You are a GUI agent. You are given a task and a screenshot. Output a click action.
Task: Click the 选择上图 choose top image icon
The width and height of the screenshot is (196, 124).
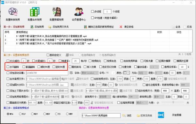(72, 91)
